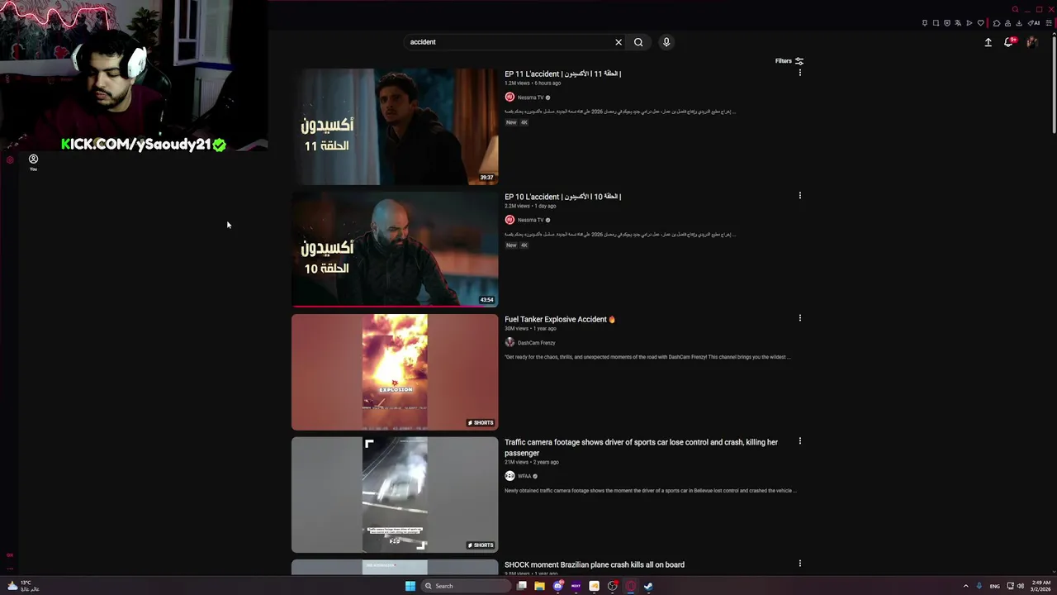Click the Nessma TV avatar on the EP 11 result
The width and height of the screenshot is (1057, 595).
coord(510,98)
